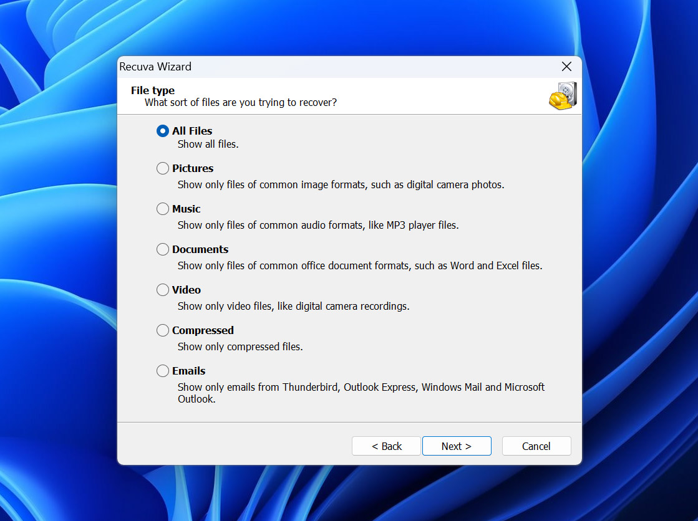Click the Thunderbird, Outlook Express emails description
This screenshot has width=698, height=521.
[x=361, y=393]
